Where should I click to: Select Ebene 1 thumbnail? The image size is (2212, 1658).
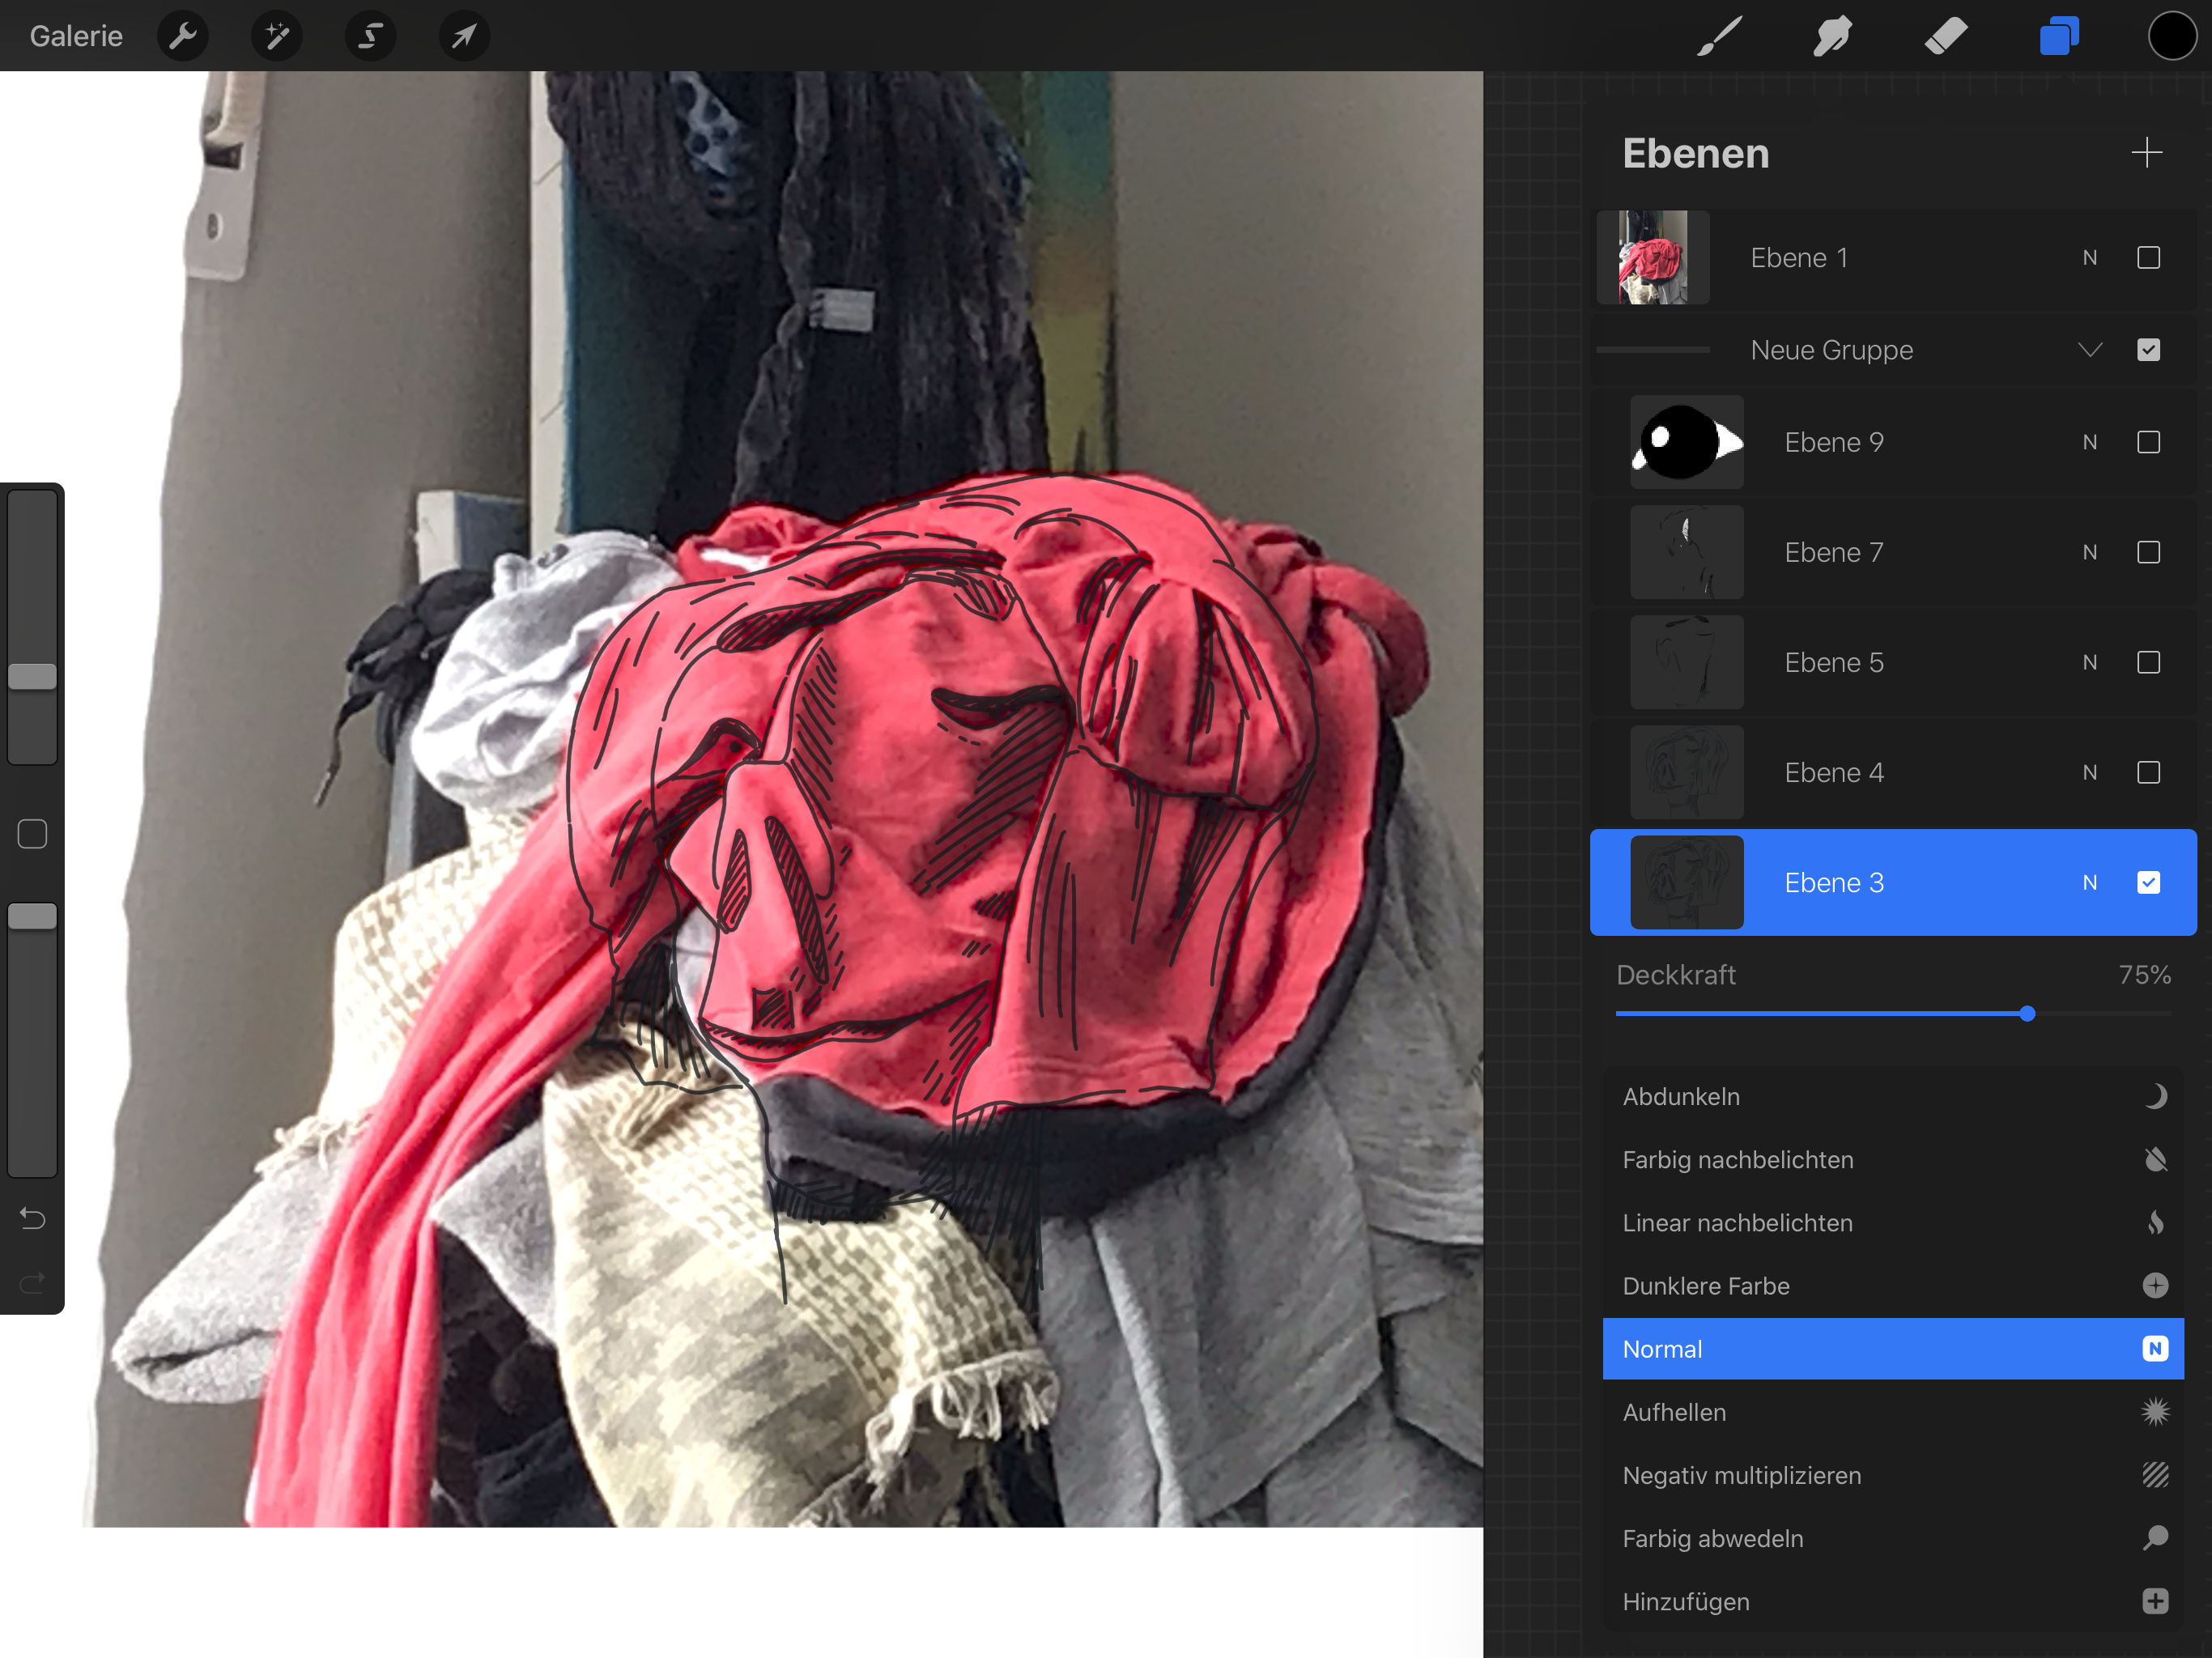1653,258
